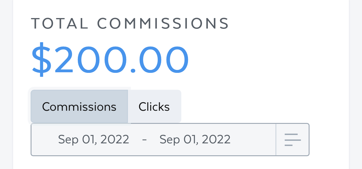Screen dimensions: 362x169
Task: Open preset ranges via the lines icon
Action: point(292,140)
